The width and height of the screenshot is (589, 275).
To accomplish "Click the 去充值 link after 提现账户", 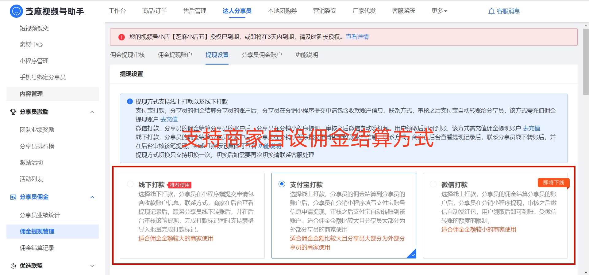I will [169, 119].
